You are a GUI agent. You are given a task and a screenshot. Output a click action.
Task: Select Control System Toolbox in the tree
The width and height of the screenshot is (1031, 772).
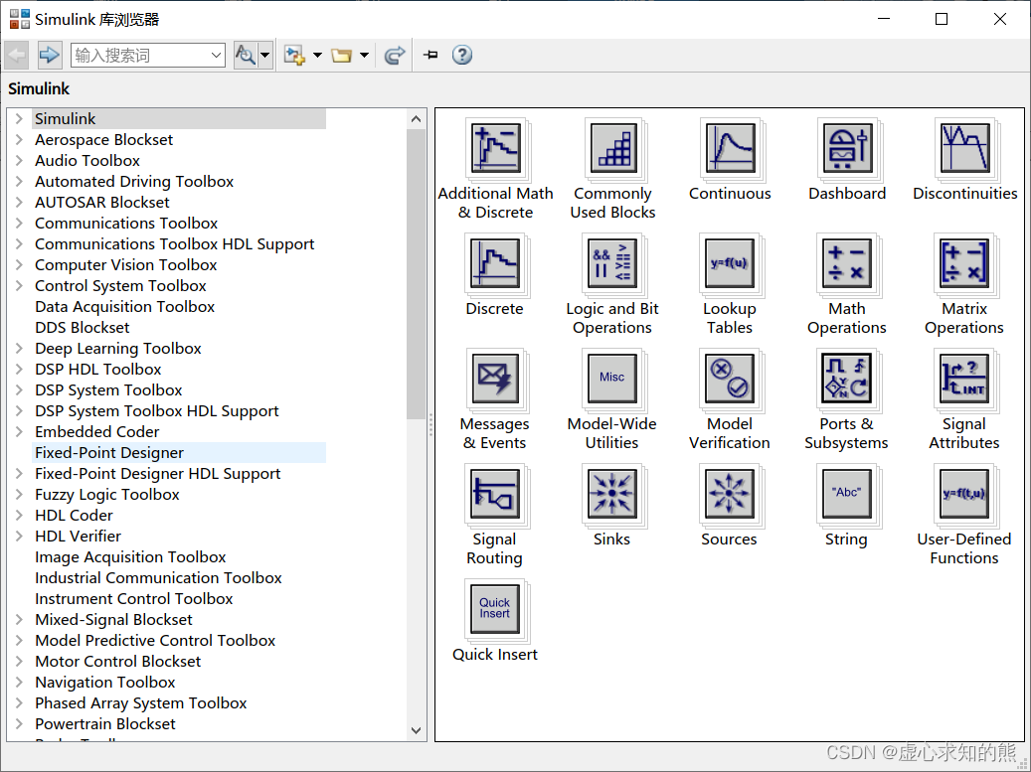(120, 286)
